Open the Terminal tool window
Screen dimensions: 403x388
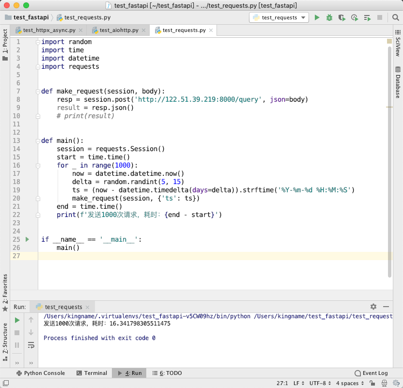coord(92,373)
